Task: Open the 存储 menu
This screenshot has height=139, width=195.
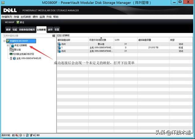Action: click(x=16, y=17)
